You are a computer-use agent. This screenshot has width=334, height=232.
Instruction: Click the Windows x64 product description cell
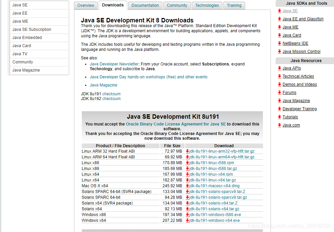click(120, 220)
